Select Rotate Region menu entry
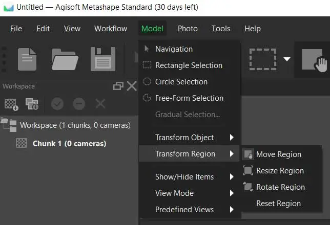330x225 pixels. pos(280,187)
